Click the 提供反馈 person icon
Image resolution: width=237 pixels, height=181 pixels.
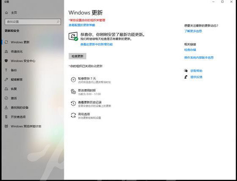point(186,77)
